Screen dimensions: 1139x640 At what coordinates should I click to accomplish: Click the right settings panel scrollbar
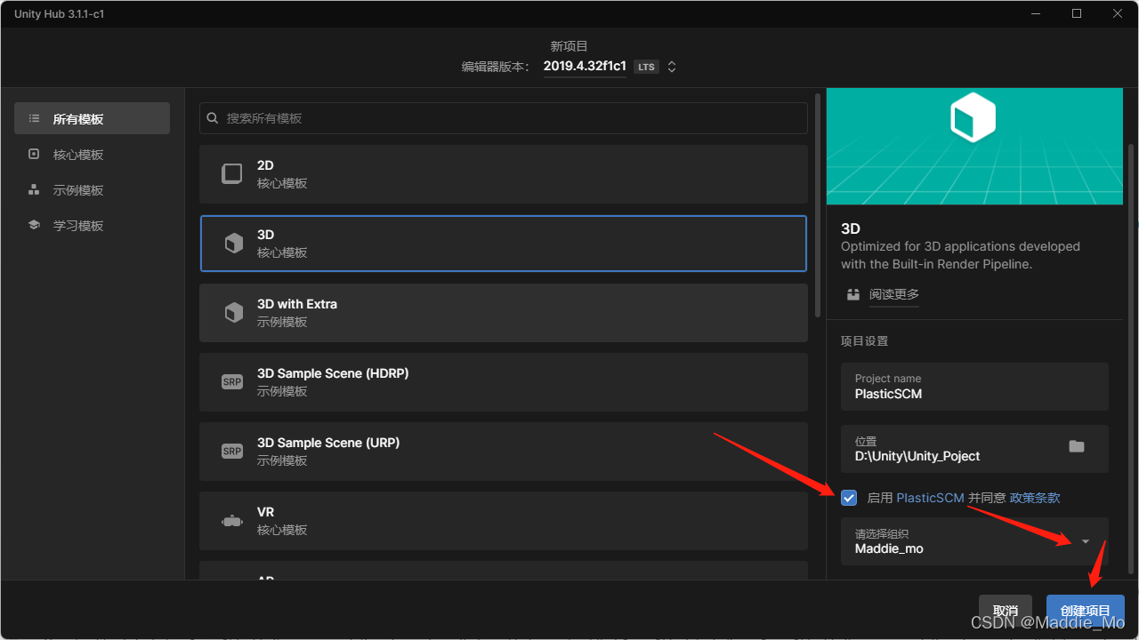tap(1131, 358)
